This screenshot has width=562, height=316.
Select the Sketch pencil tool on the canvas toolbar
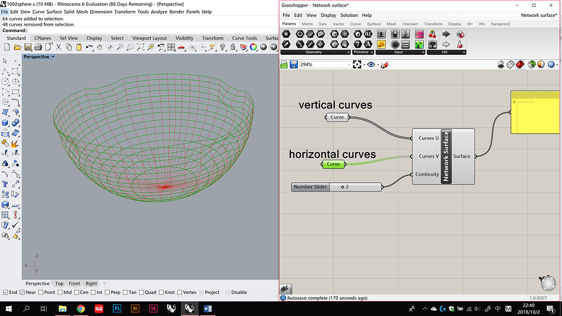[385, 64]
